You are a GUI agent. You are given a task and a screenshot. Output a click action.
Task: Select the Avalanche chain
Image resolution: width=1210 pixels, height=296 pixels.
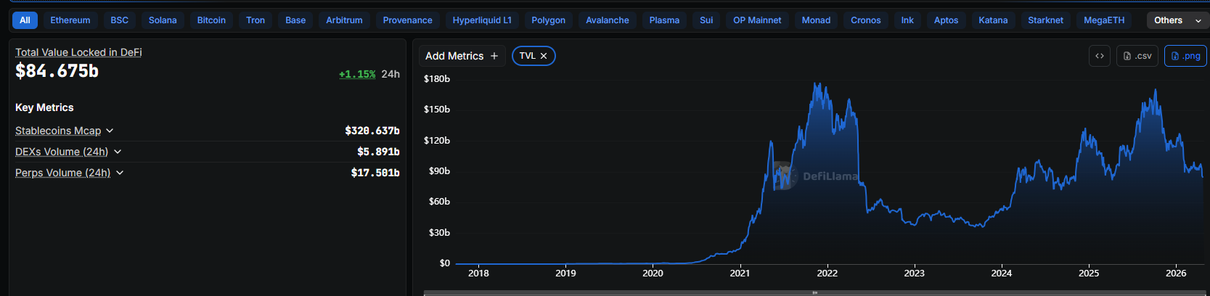[608, 20]
